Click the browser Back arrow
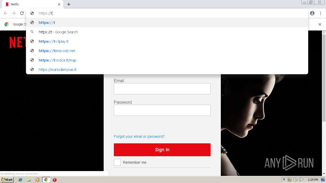The width and height of the screenshot is (326, 183). (x=6, y=13)
